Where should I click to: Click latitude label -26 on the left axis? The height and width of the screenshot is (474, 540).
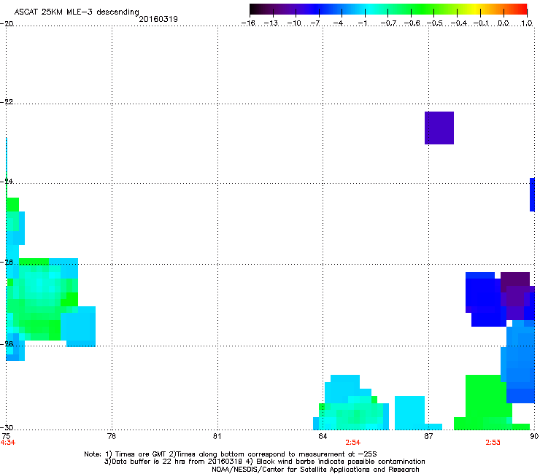point(7,263)
